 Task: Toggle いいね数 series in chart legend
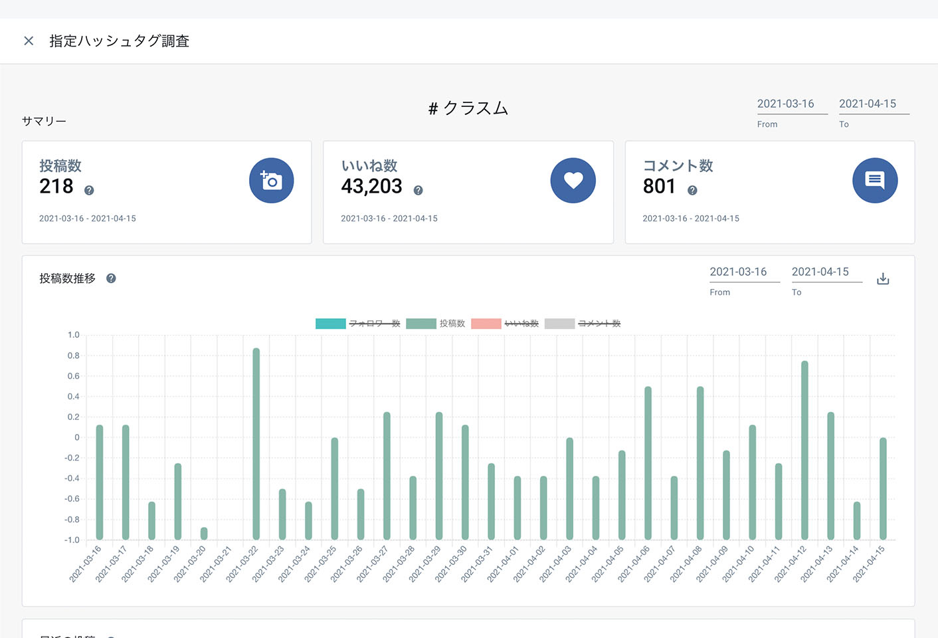(x=505, y=324)
